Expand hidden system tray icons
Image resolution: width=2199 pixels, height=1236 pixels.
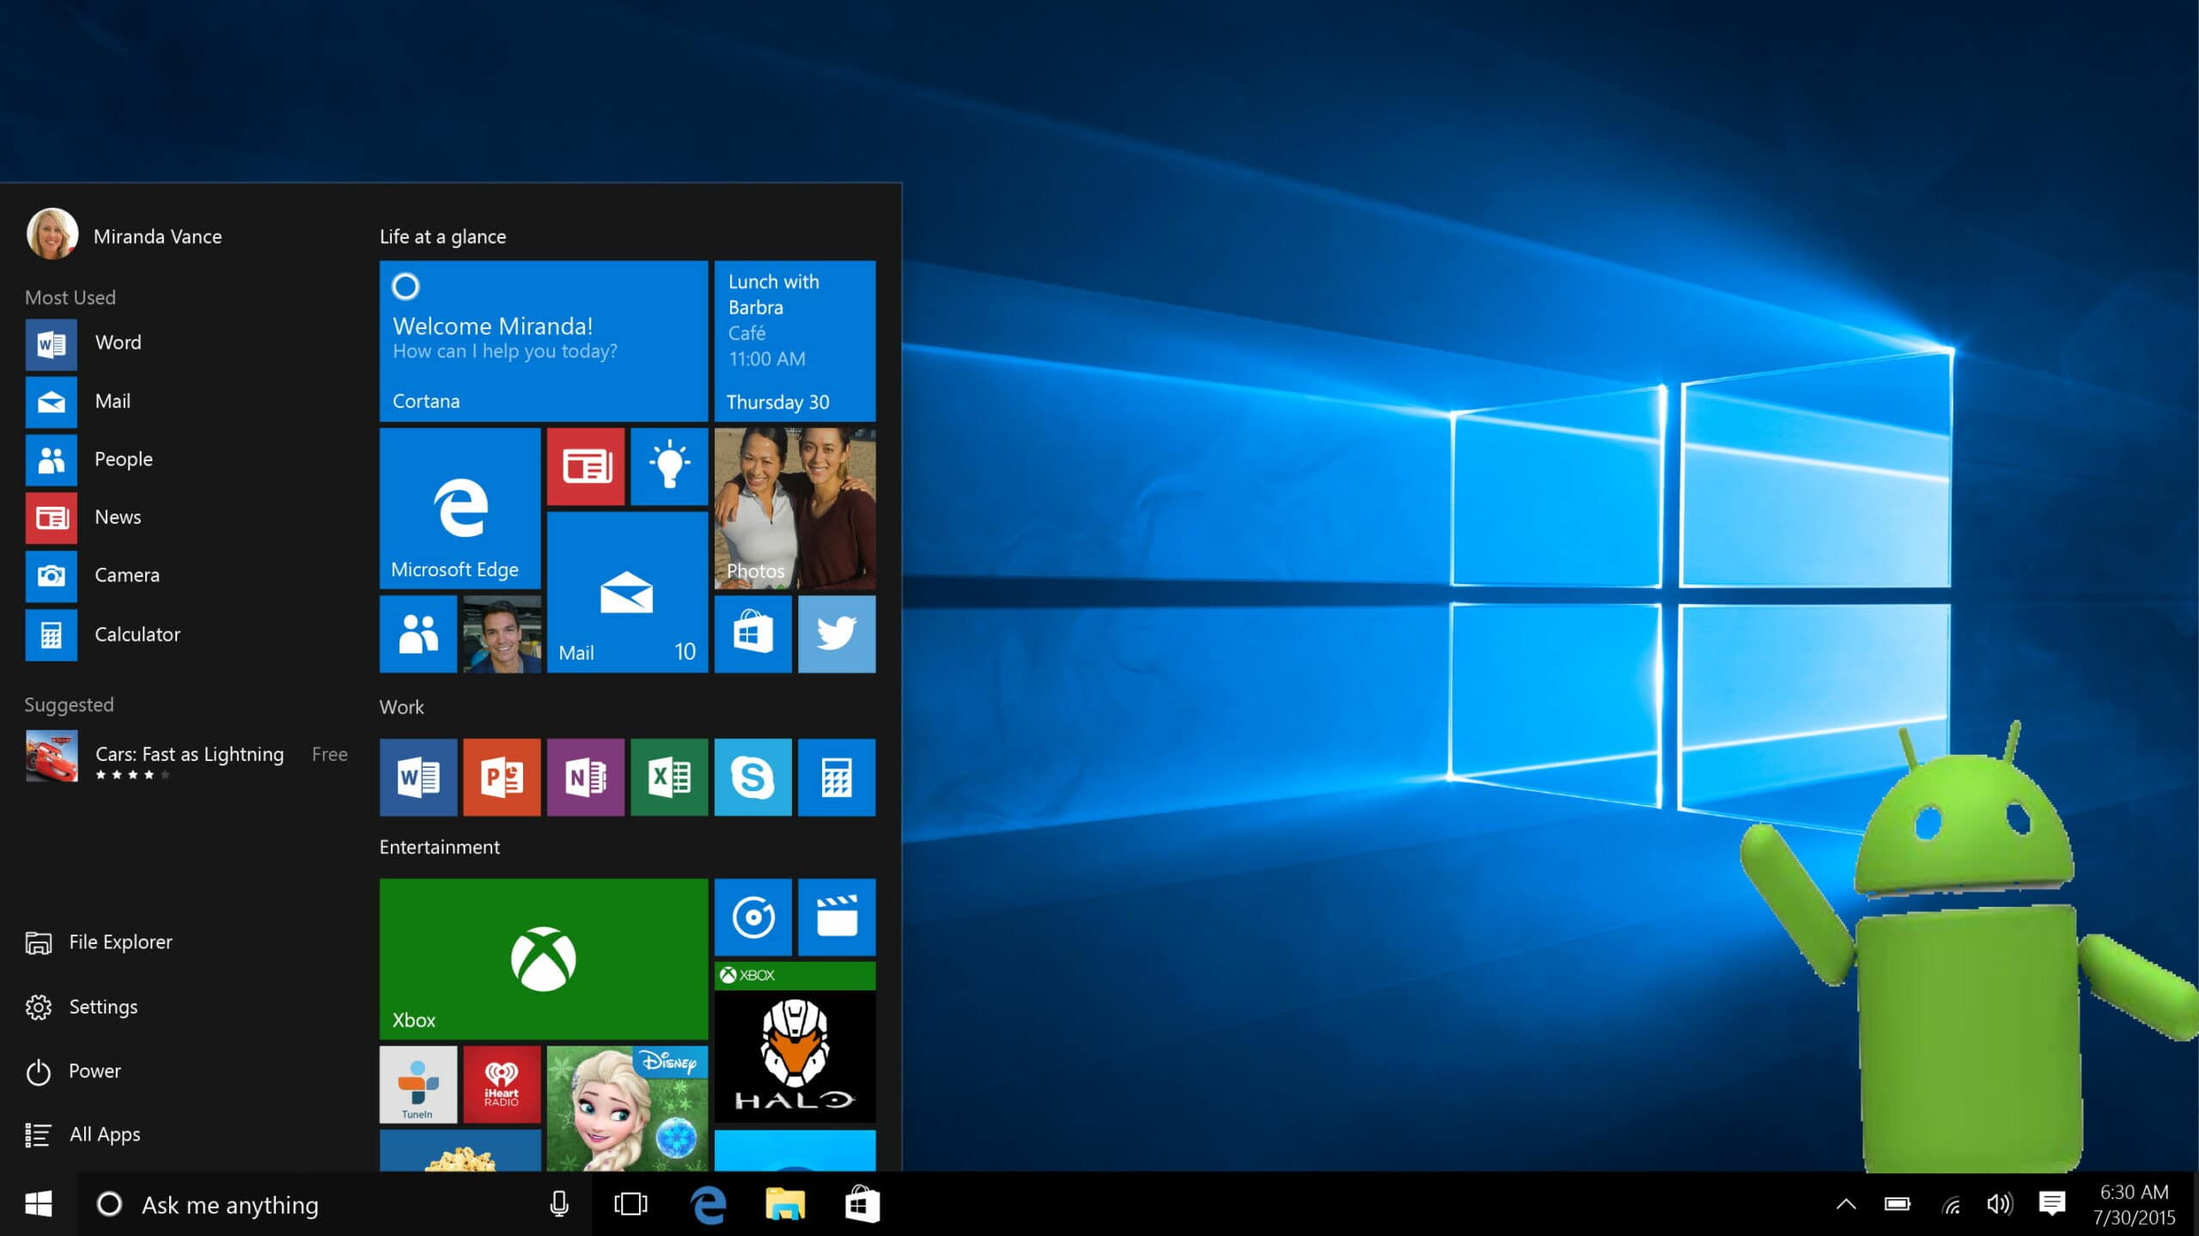pos(1846,1204)
